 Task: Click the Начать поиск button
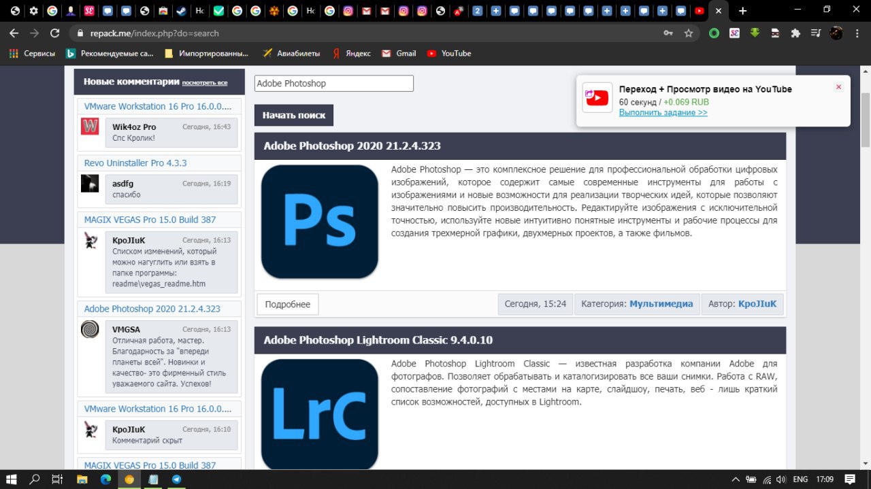pos(294,115)
